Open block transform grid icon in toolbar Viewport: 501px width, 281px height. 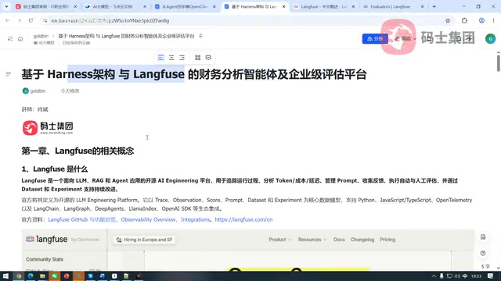click(198, 58)
